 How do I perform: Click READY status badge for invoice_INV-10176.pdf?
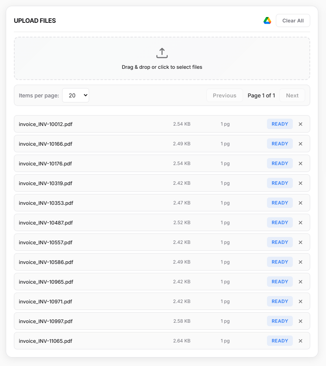click(x=280, y=163)
